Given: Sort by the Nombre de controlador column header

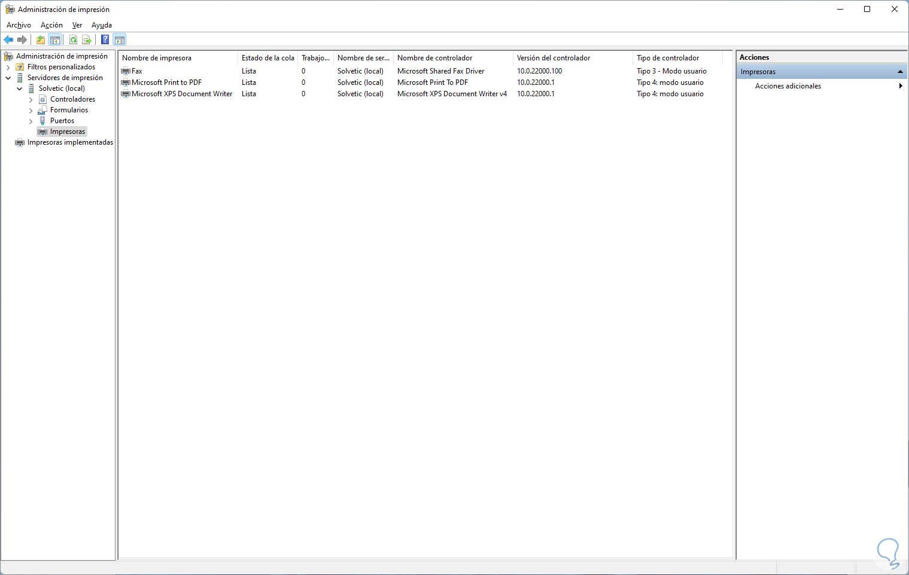Looking at the screenshot, I should [454, 58].
